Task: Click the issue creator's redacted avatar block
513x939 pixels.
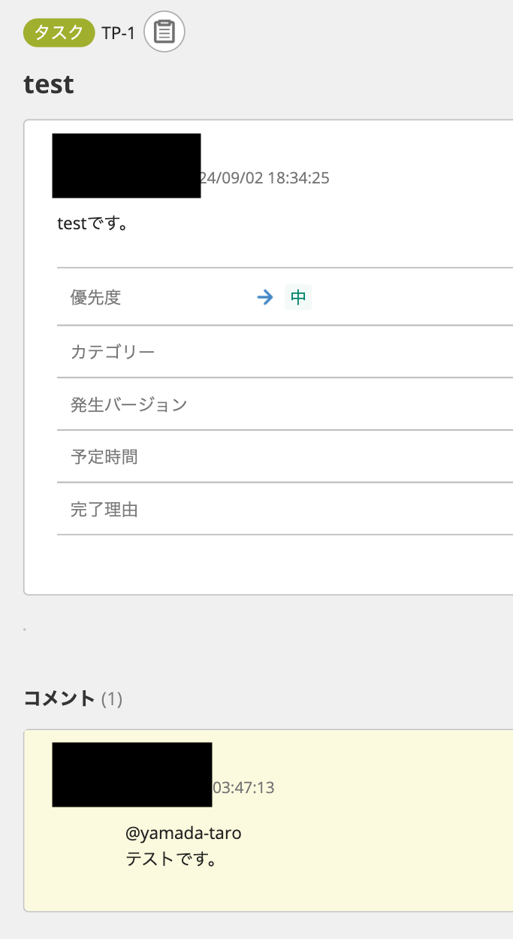Action: (126, 165)
